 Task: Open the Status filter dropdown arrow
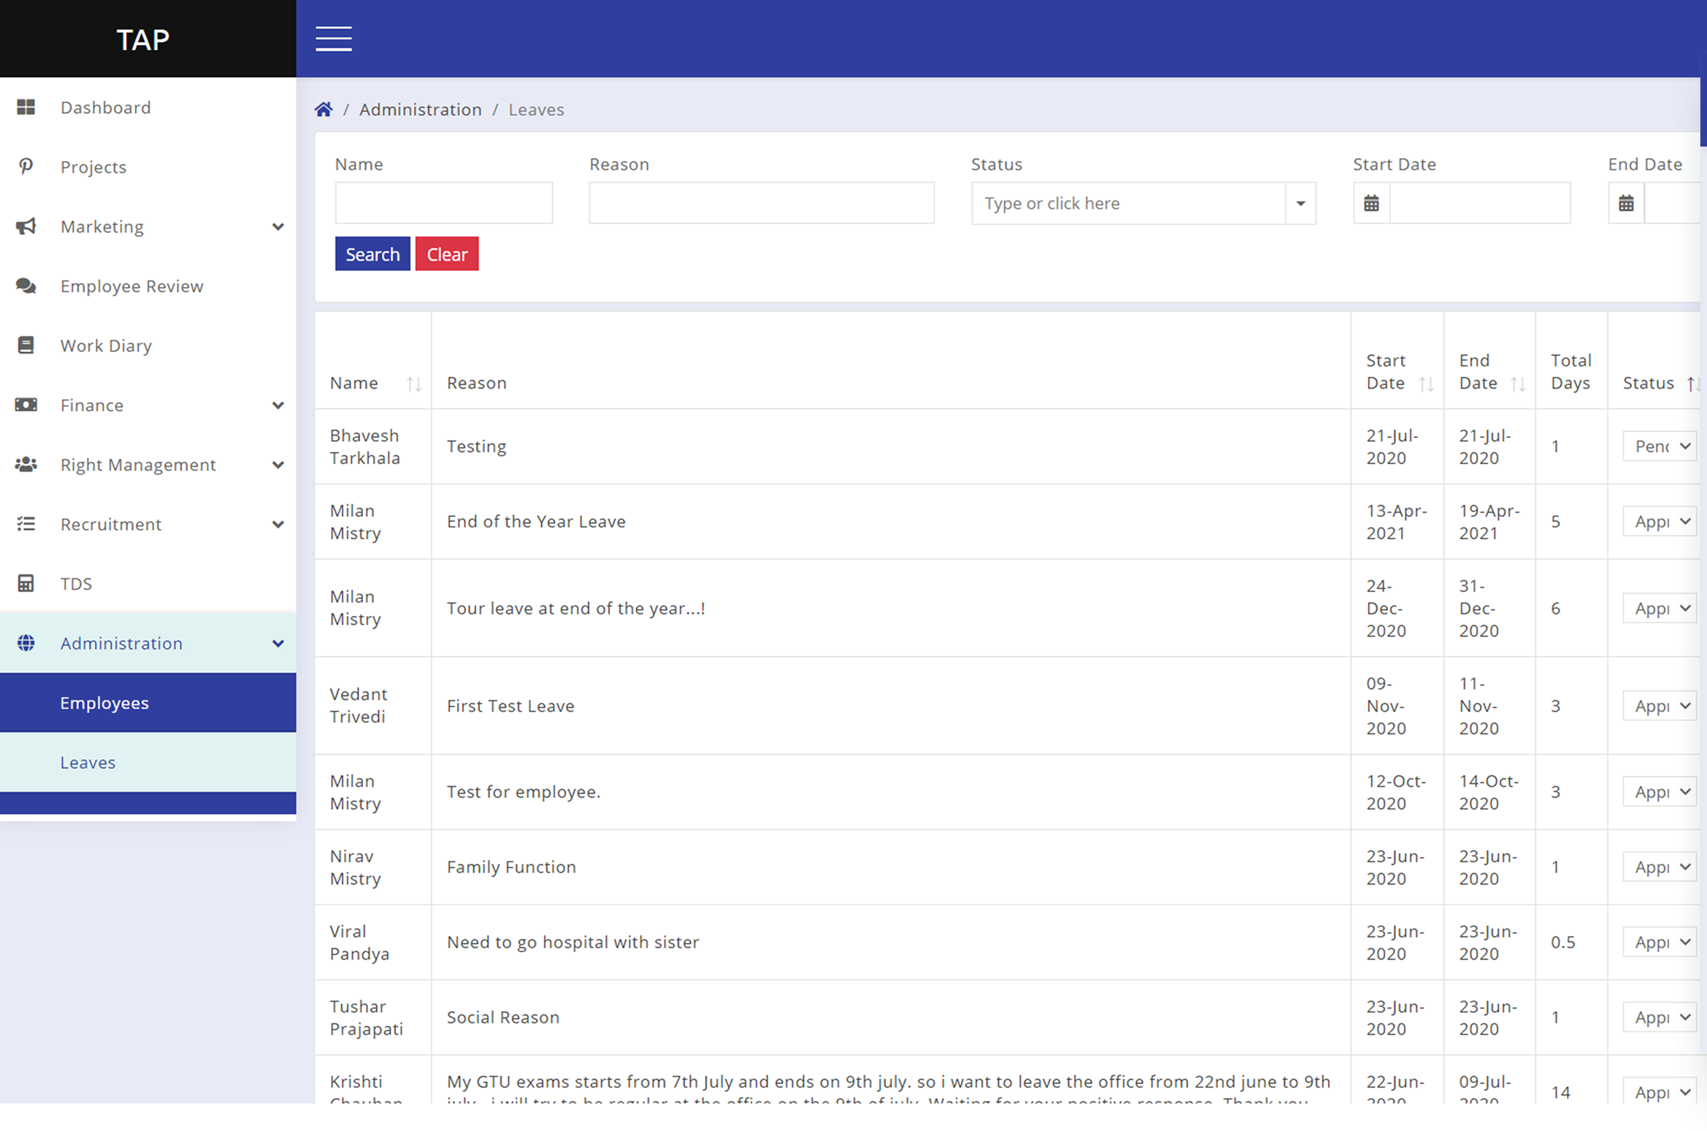tap(1301, 204)
